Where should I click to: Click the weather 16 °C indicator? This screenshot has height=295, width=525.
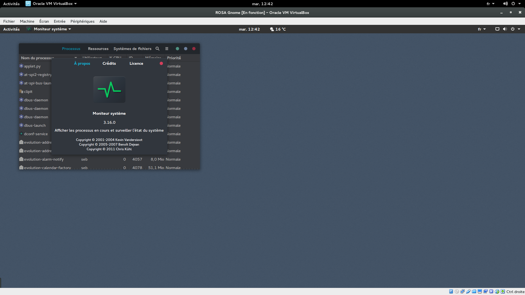point(278,29)
